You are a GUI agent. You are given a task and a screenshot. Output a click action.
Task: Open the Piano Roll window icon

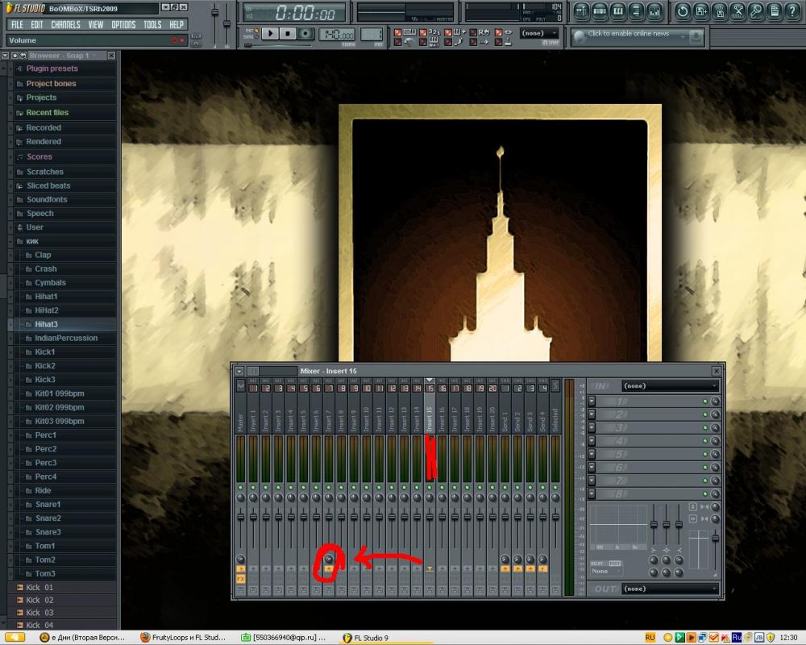(618, 11)
